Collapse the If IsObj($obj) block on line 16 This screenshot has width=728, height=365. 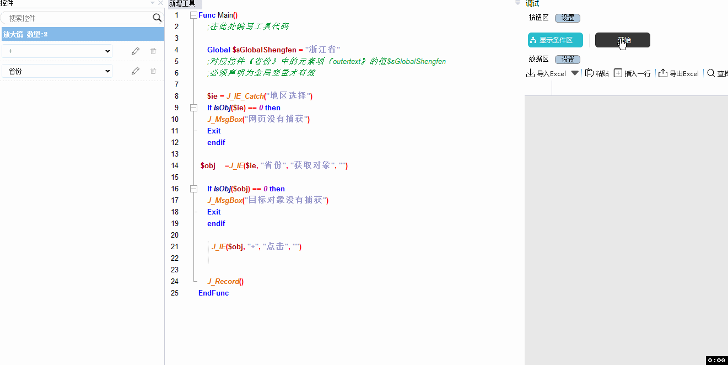(x=193, y=189)
